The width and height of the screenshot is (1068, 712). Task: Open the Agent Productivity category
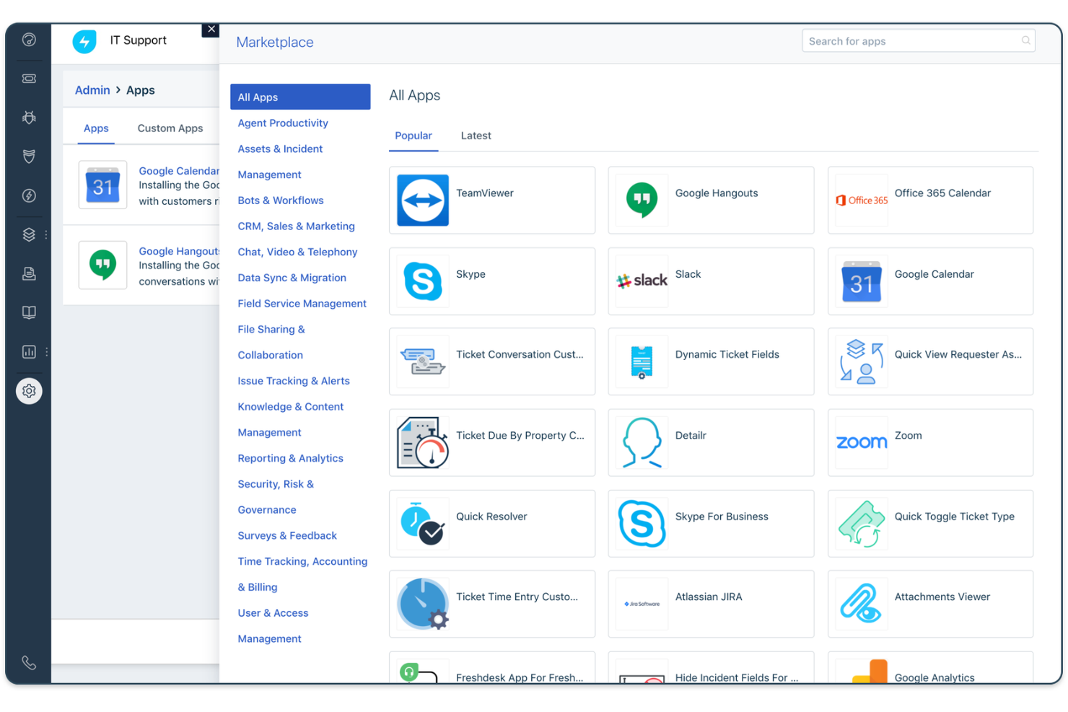click(283, 123)
